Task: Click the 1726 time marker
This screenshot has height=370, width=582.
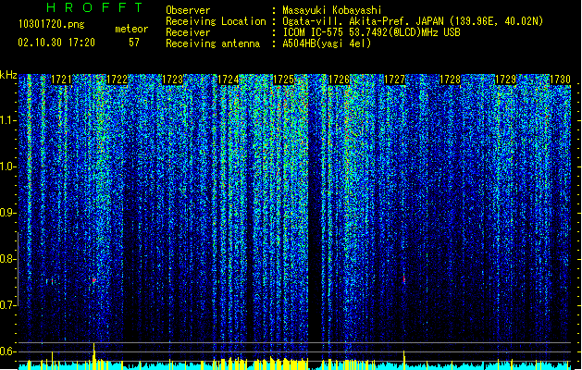Action: (339, 80)
